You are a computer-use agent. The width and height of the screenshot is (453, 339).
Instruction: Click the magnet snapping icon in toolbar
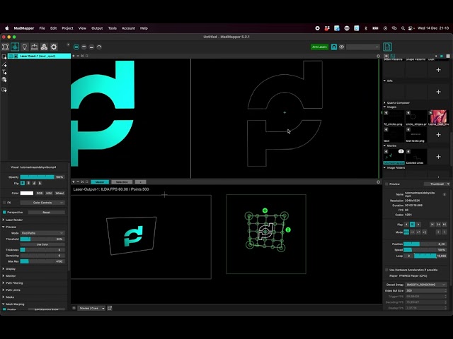tap(334, 47)
